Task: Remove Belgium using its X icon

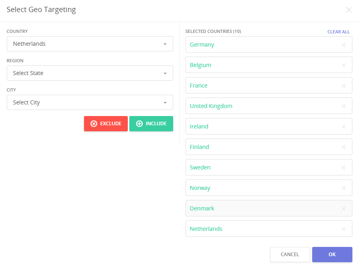Action: pos(344,65)
